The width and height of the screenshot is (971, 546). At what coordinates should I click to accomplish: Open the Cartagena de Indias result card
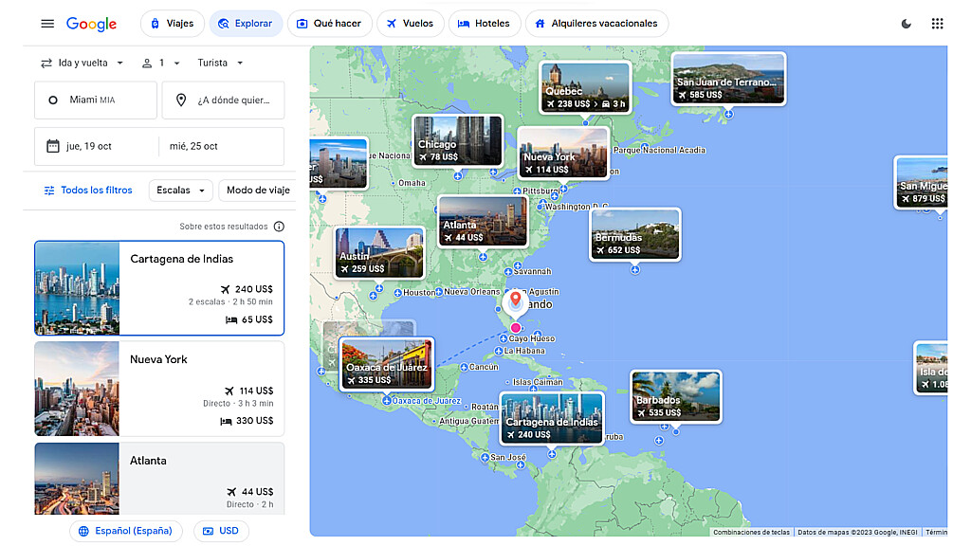tap(159, 288)
